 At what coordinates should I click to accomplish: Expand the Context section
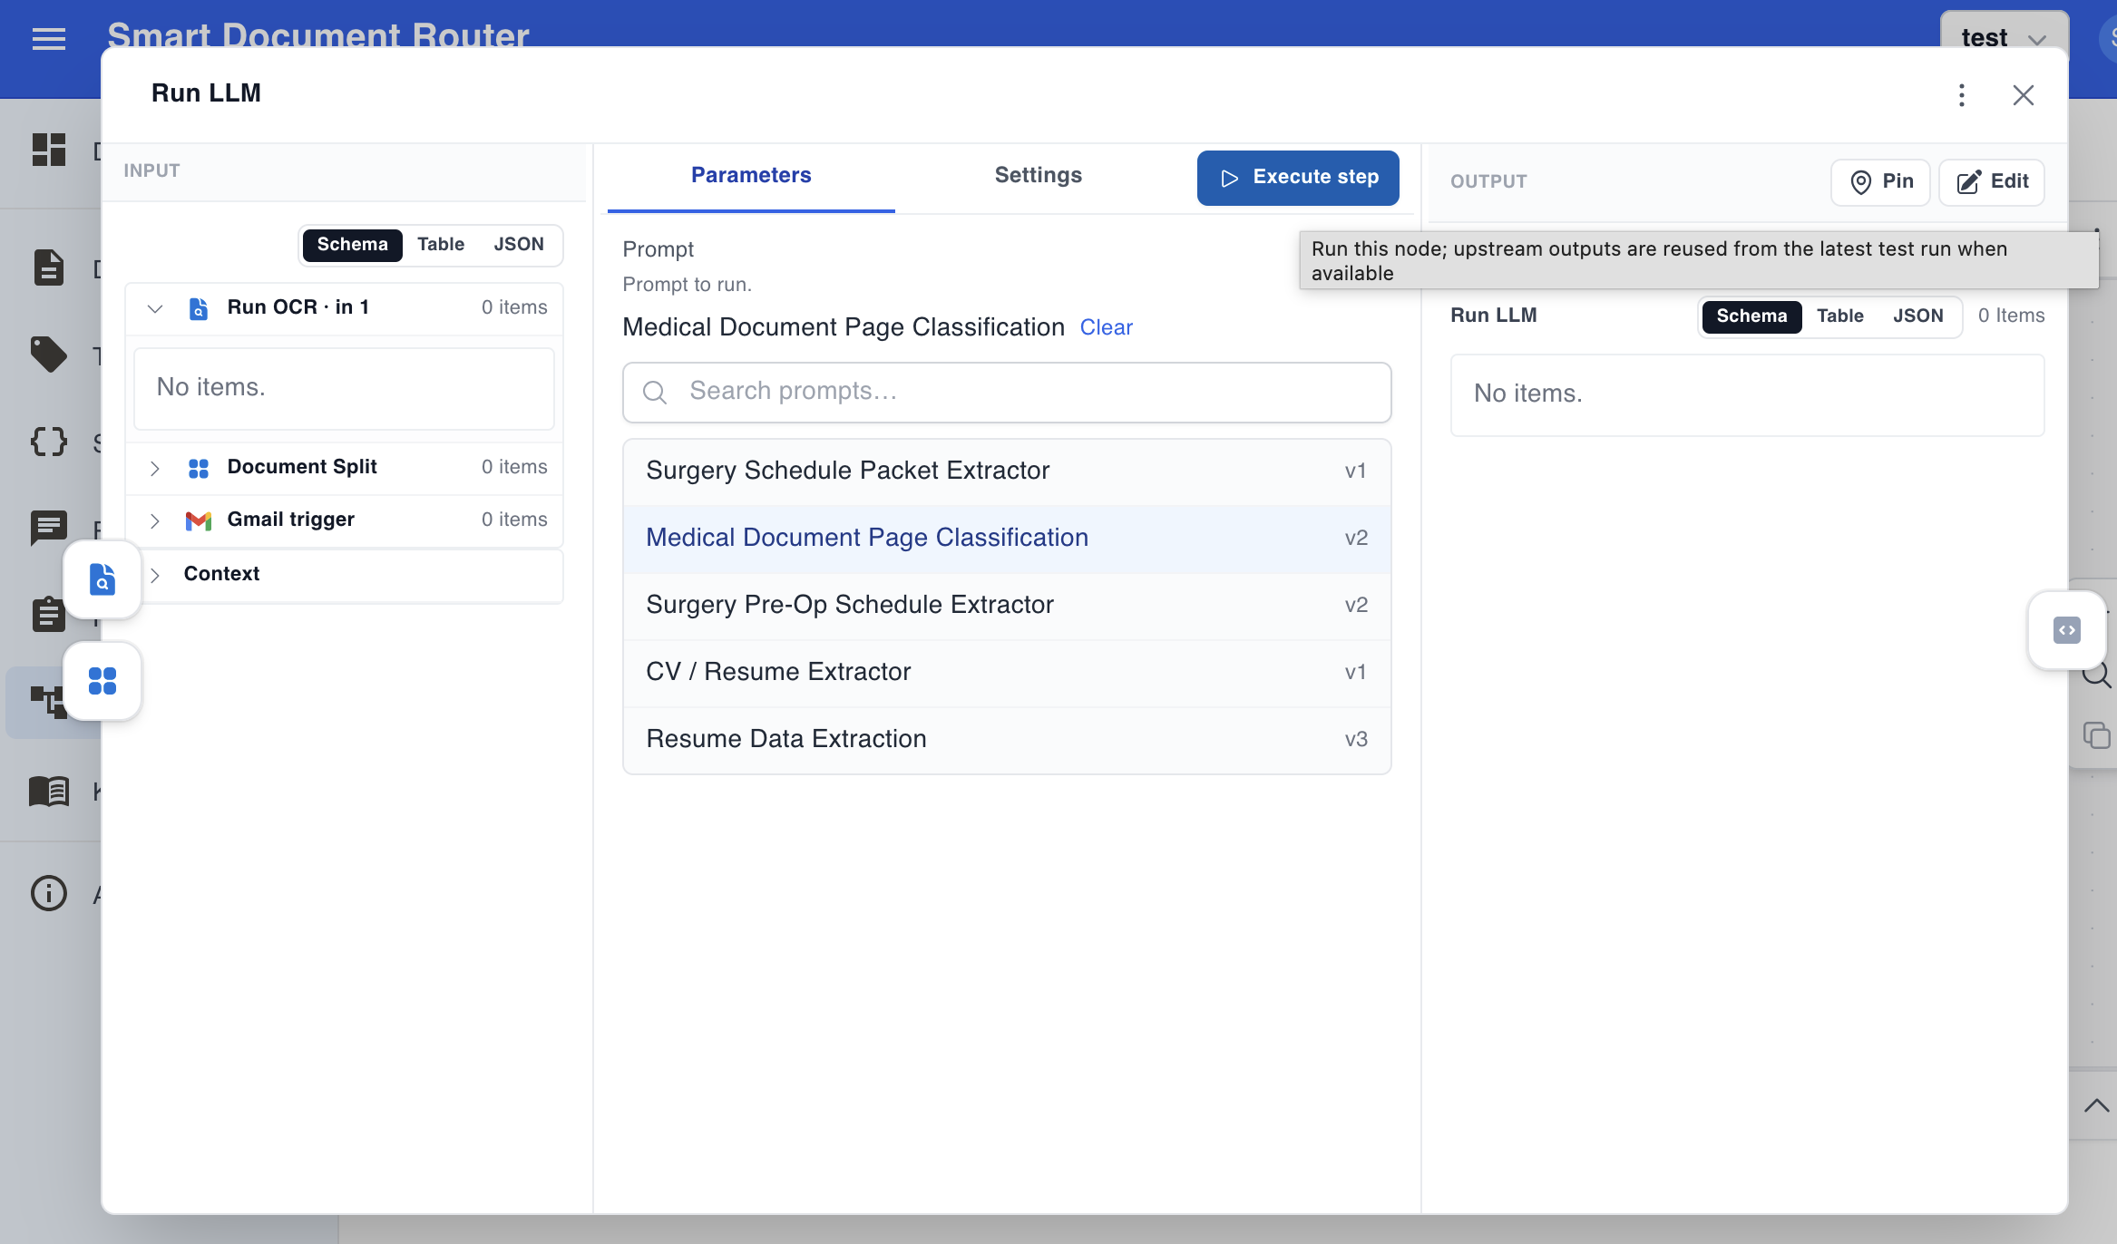[155, 575]
